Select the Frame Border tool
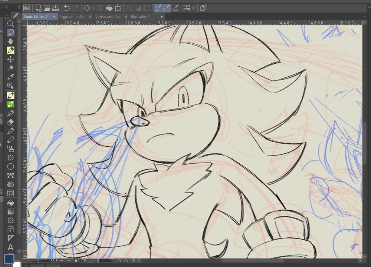371x267 pixels. click(x=10, y=229)
